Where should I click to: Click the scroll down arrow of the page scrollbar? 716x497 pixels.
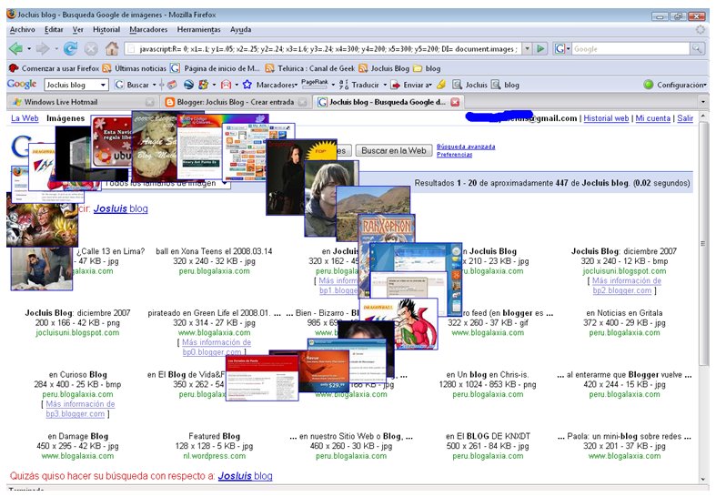(703, 479)
